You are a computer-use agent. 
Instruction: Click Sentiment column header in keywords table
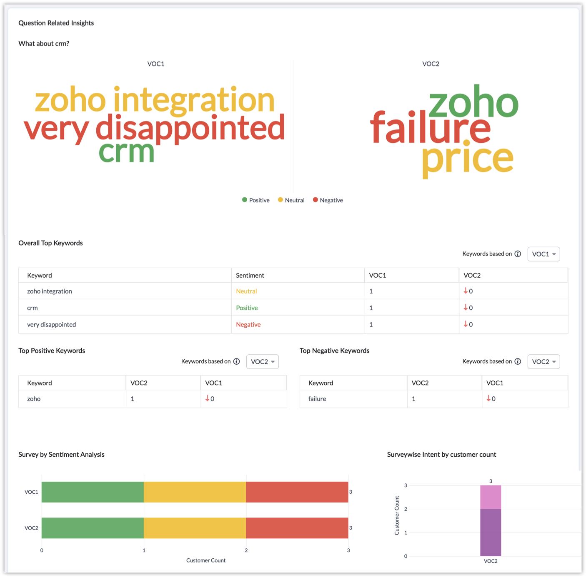(x=250, y=275)
